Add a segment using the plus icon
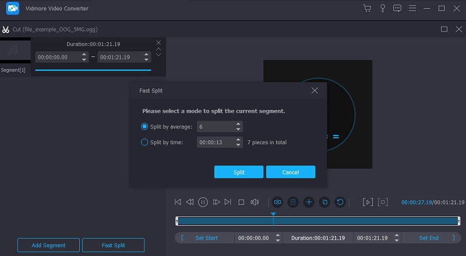Screen dimensions: 466x256 pyautogui.click(x=309, y=202)
